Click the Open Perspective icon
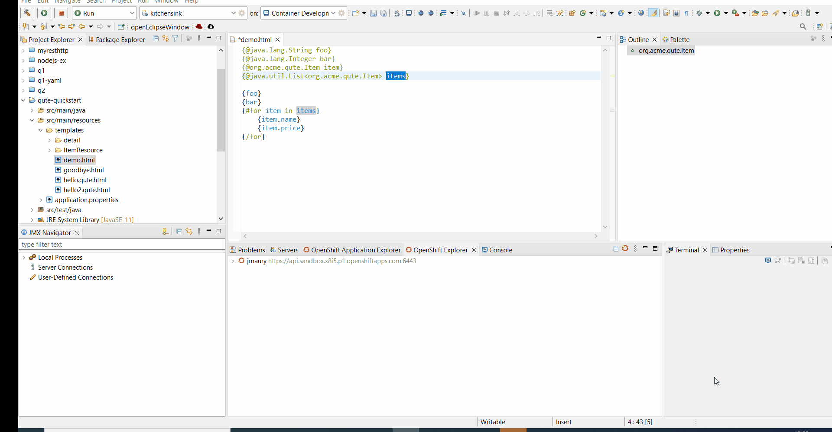The image size is (832, 432). coord(819,27)
